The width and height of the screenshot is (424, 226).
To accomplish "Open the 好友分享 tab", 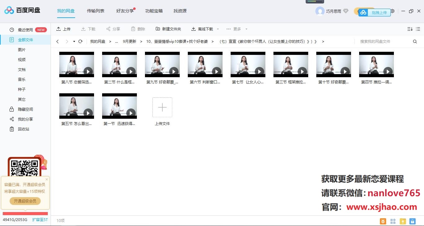I will click(x=125, y=11).
